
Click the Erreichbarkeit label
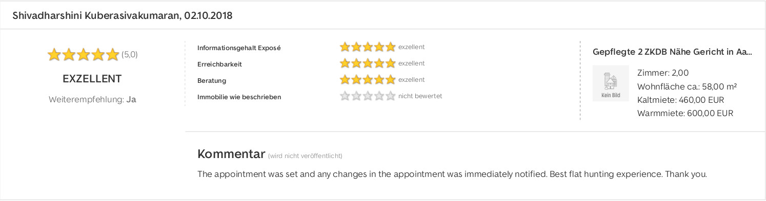click(x=219, y=64)
